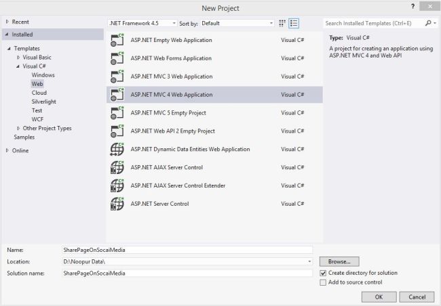Select the Samples tree item

24,137
